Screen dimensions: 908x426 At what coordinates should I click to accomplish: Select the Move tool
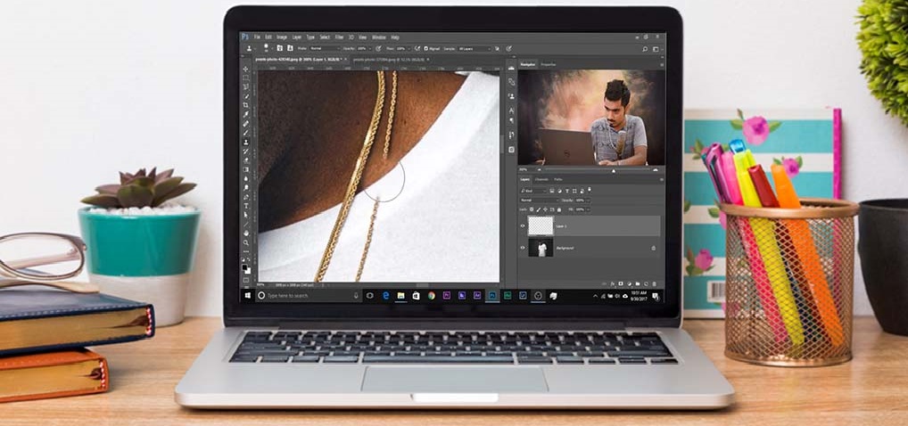click(246, 69)
